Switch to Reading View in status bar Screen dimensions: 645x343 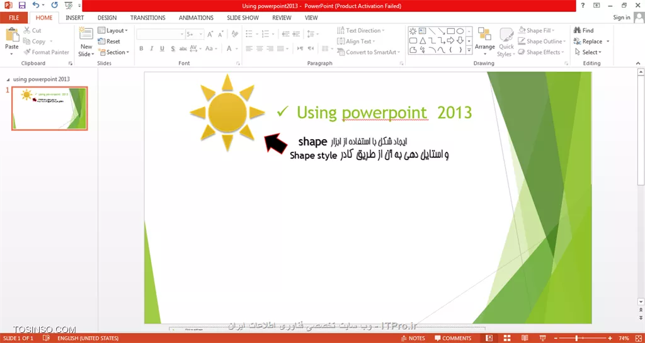(525, 338)
